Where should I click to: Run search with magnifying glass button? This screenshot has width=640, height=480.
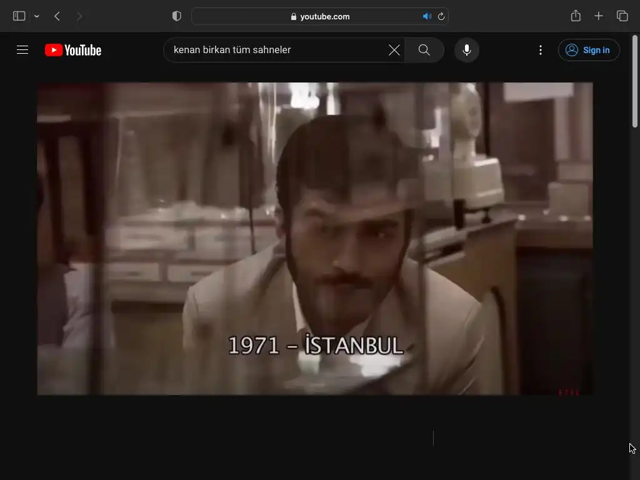pos(424,50)
